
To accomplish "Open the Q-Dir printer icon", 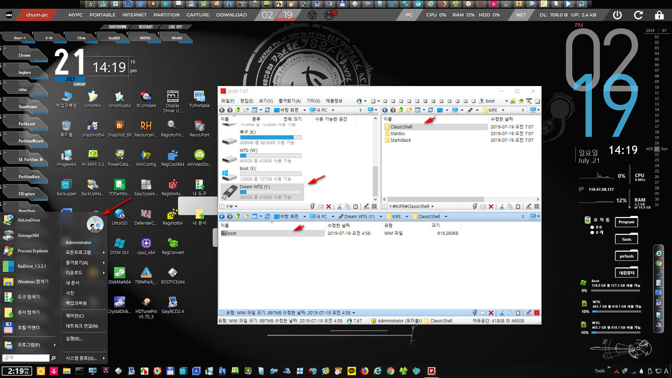I will click(513, 101).
